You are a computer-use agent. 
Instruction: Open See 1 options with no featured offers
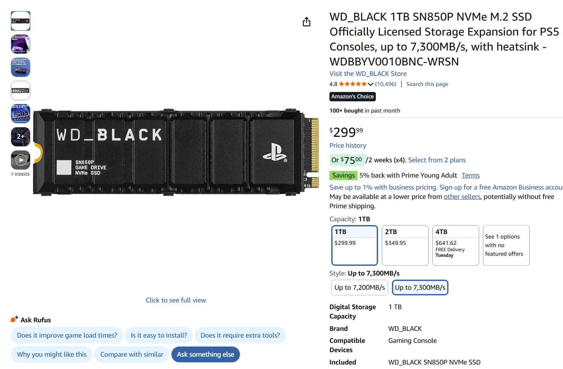pyautogui.click(x=506, y=245)
